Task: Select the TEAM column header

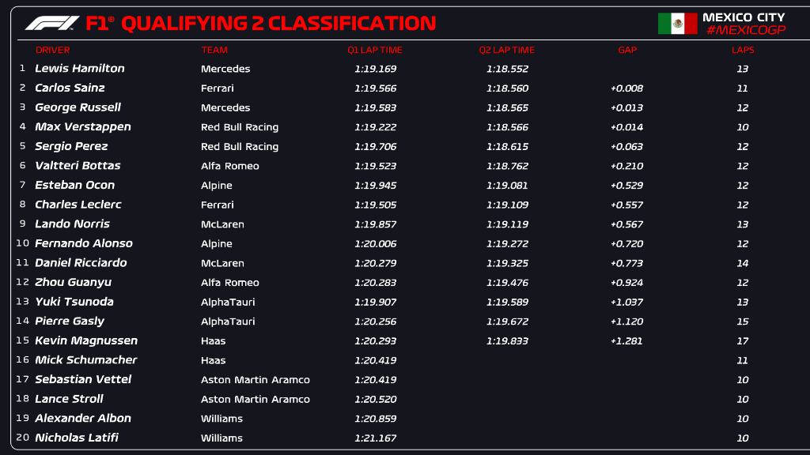Action: click(214, 50)
